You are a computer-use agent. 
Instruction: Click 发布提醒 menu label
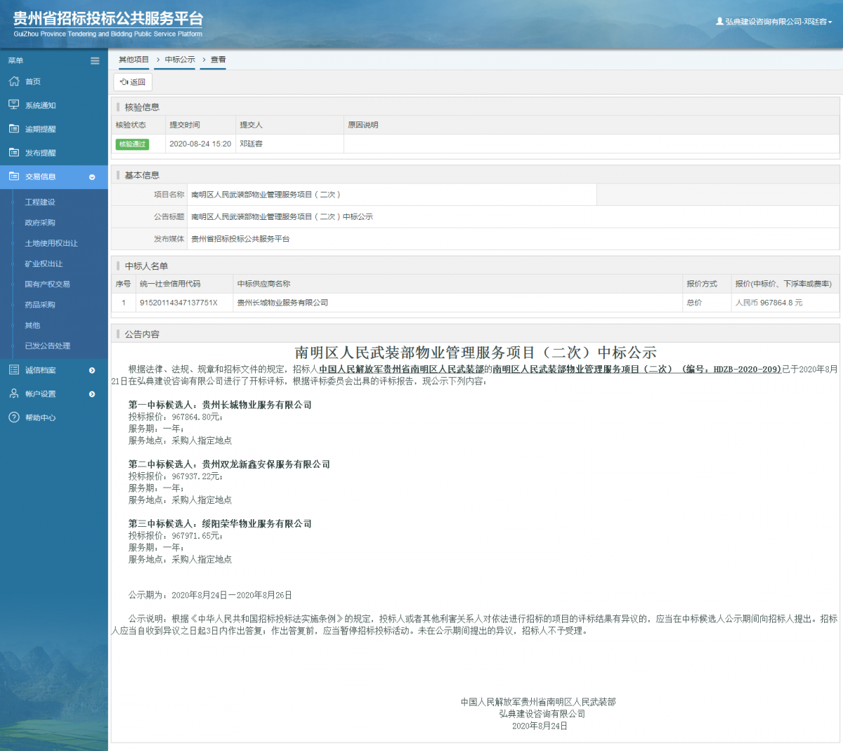pyautogui.click(x=41, y=153)
